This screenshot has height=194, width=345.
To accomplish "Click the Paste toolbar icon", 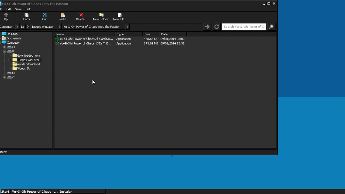I will [x=62, y=17].
